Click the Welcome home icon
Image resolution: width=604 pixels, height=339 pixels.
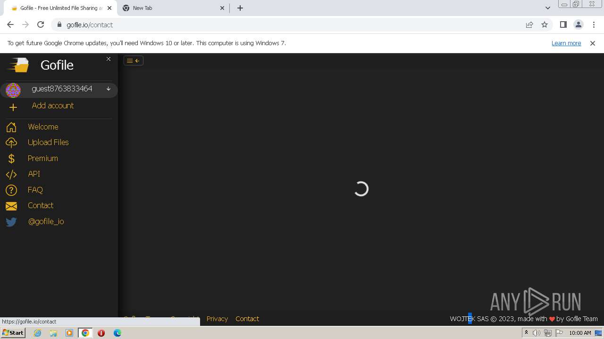click(11, 127)
